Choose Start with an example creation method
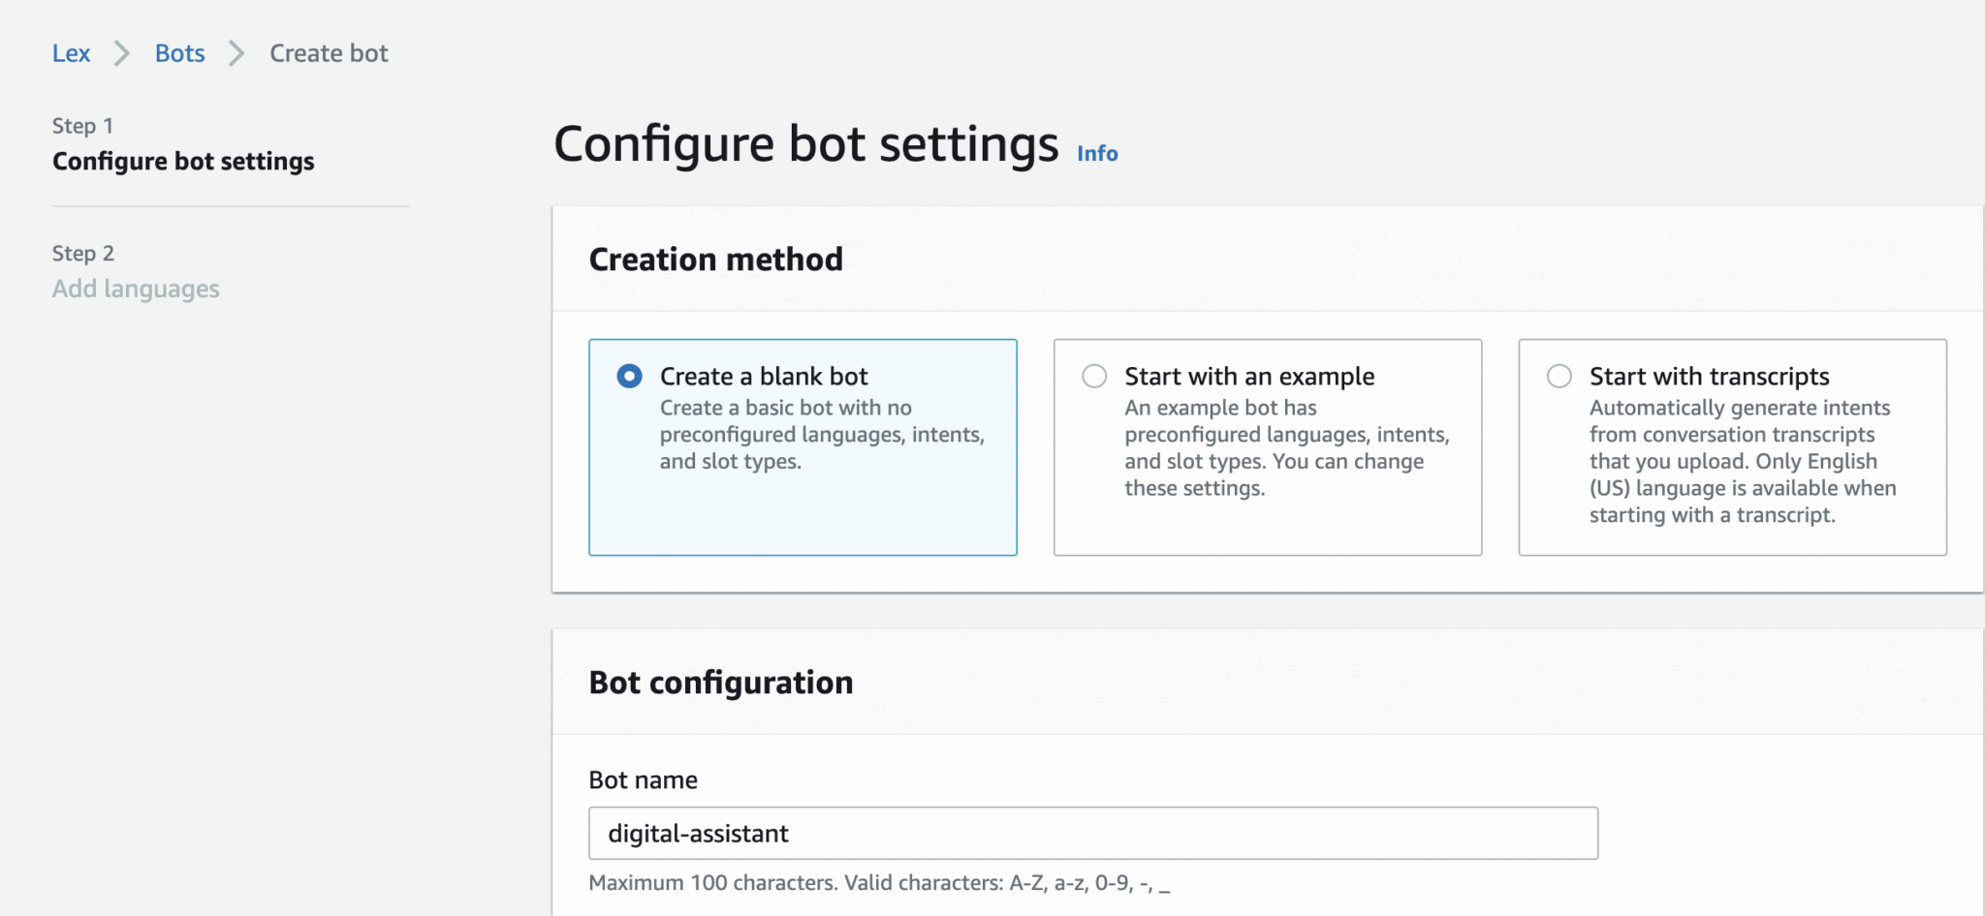This screenshot has width=1985, height=916. (1094, 376)
